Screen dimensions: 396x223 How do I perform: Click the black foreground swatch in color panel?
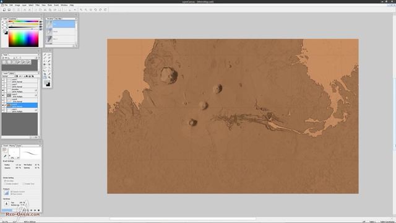pyautogui.click(x=6, y=33)
